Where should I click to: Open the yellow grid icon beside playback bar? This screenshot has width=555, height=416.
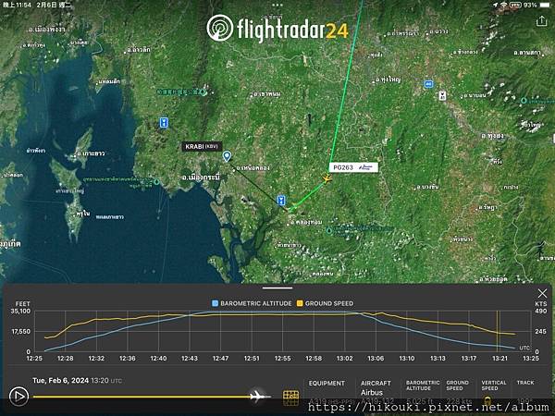[291, 398]
